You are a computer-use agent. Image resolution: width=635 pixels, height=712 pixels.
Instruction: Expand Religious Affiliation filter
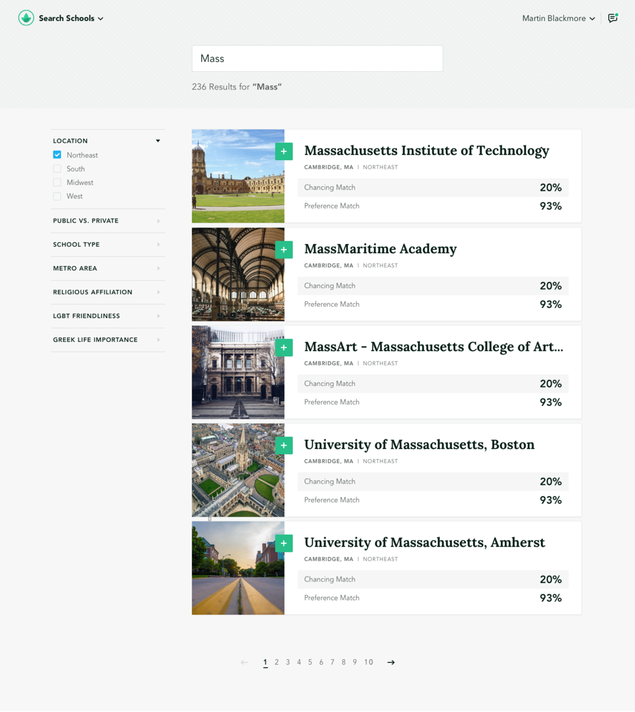click(107, 292)
